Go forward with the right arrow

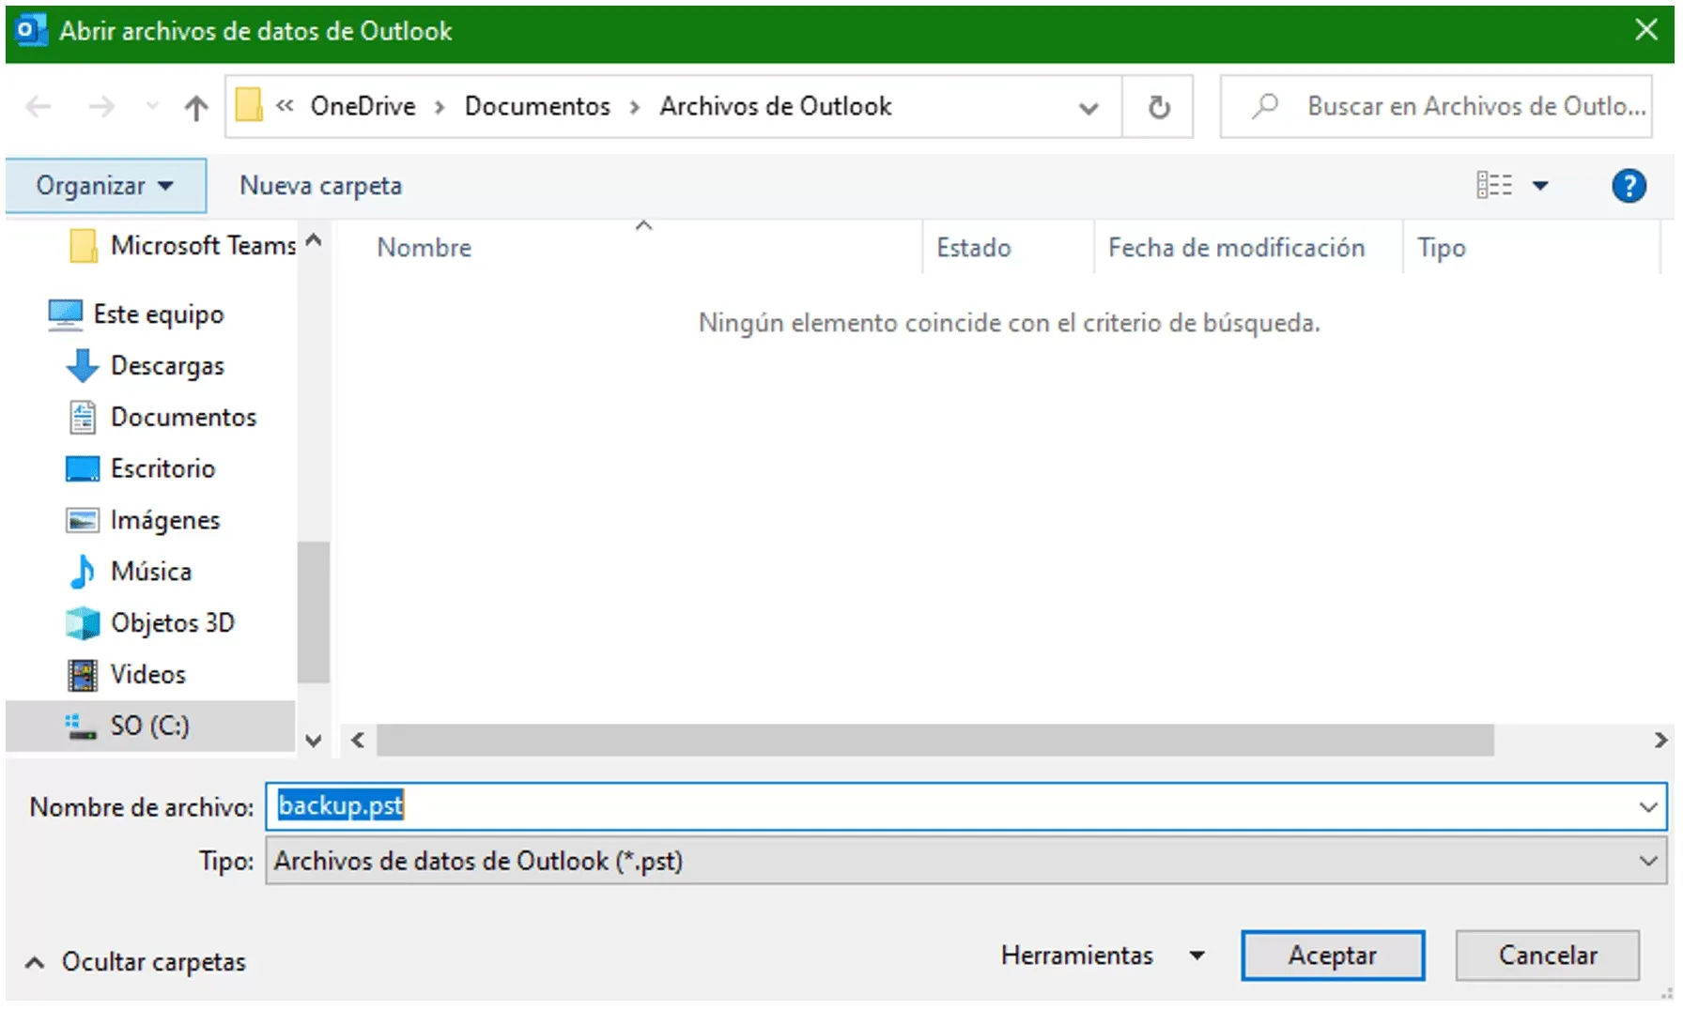tap(101, 106)
